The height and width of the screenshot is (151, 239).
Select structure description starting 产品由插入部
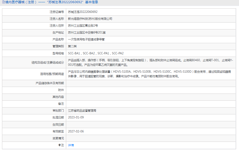pos(150,63)
